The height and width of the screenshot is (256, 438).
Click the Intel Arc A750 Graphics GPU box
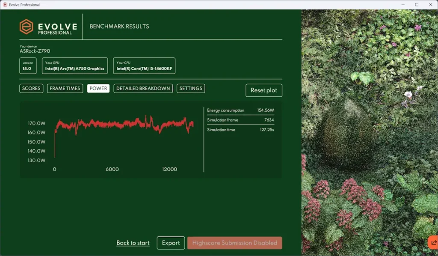coord(74,65)
